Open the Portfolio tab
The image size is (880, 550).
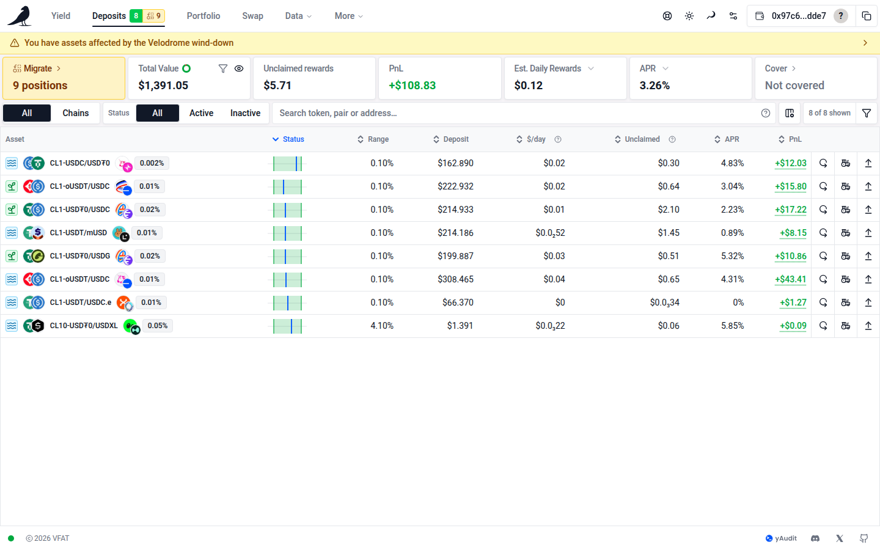[204, 16]
